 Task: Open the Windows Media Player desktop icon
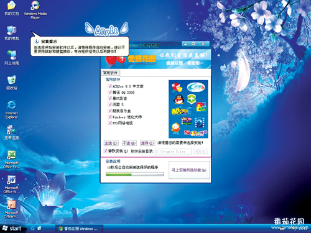(x=35, y=10)
